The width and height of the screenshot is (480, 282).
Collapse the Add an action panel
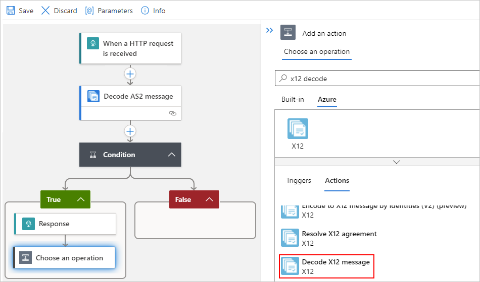click(x=269, y=31)
